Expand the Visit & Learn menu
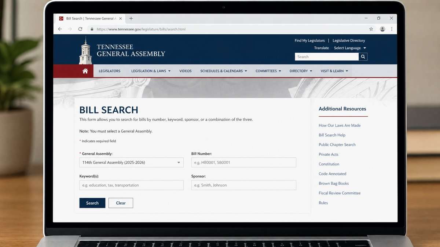 [334, 71]
